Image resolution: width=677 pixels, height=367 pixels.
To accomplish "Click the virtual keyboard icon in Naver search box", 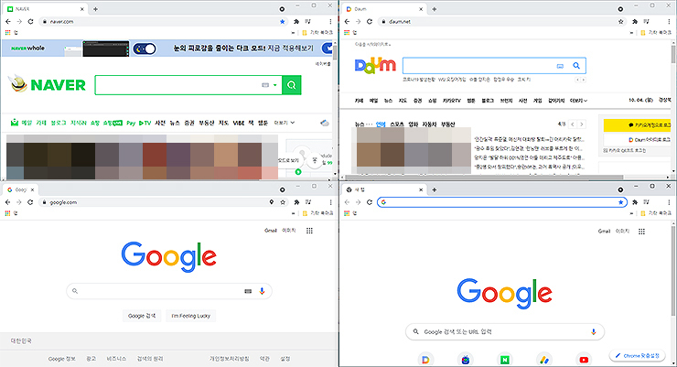I will coord(265,85).
